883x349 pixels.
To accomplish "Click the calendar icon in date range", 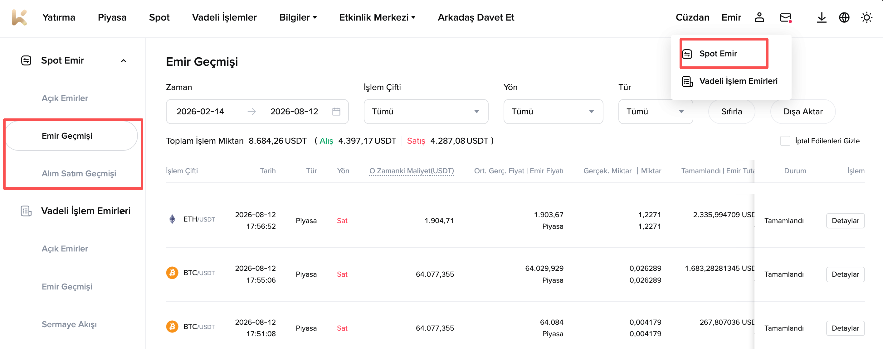I will [336, 112].
